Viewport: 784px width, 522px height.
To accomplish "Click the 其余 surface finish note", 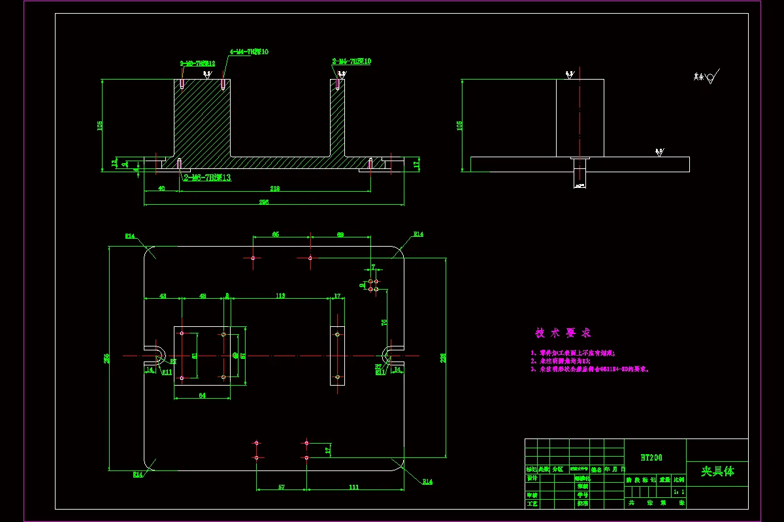I will point(698,77).
